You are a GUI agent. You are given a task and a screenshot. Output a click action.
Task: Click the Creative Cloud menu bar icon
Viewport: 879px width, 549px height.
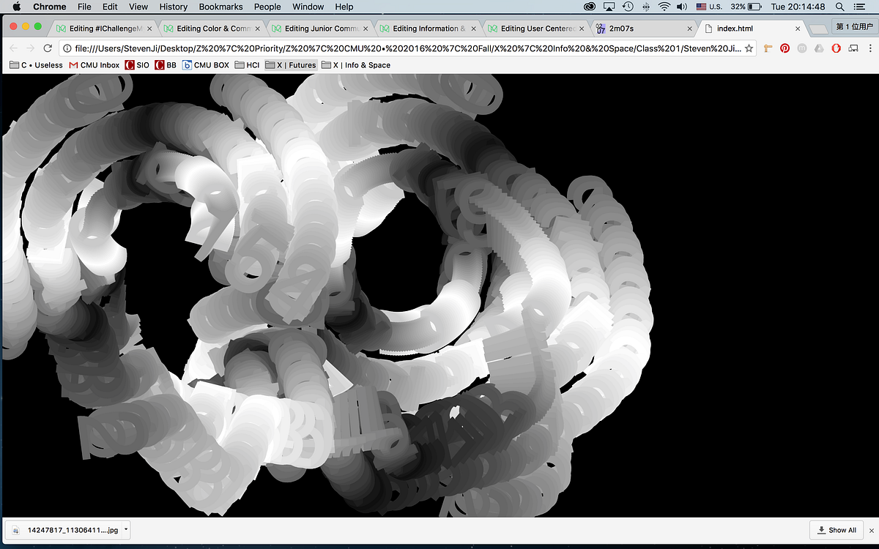point(591,7)
